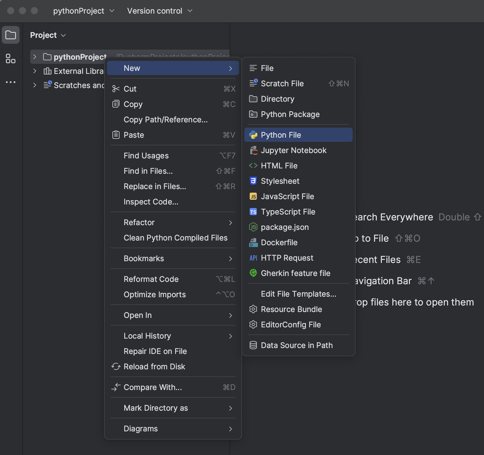484x455 pixels.
Task: Click Edit File Templates
Action: pos(299,294)
